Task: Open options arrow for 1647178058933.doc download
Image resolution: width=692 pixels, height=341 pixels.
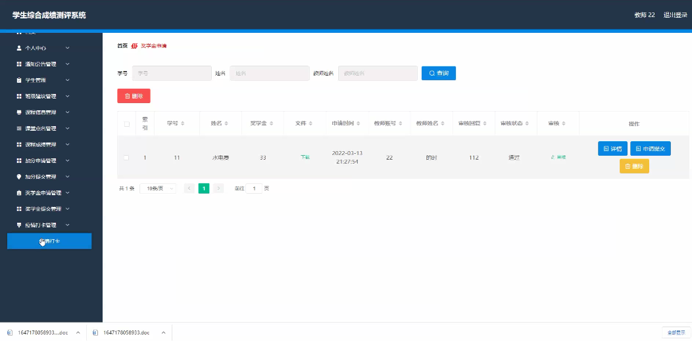Action: point(163,332)
